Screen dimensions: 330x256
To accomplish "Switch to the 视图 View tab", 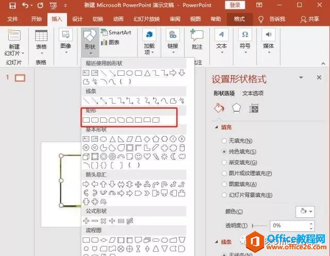I will tap(195, 19).
